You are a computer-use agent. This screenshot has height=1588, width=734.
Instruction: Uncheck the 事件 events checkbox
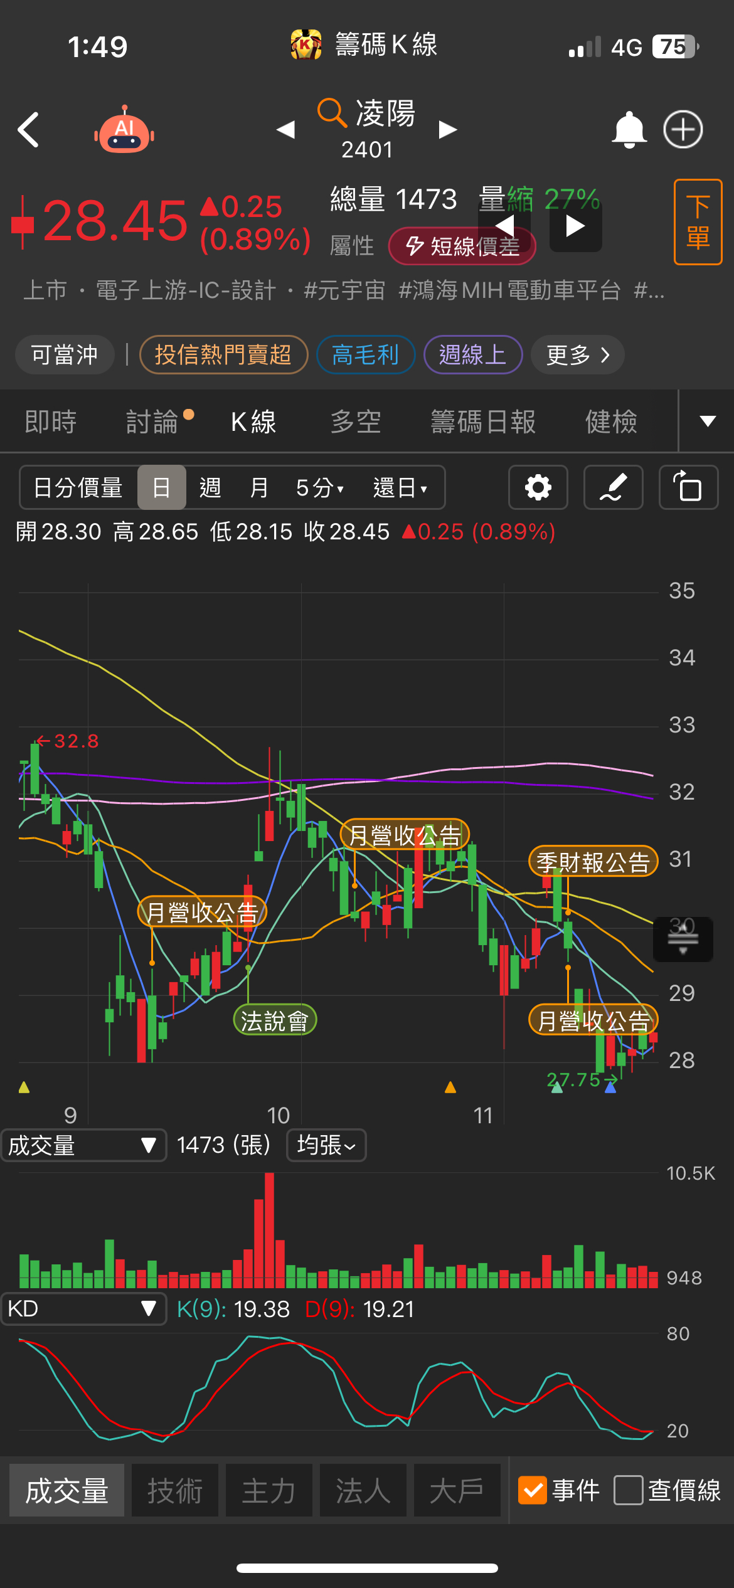(533, 1490)
